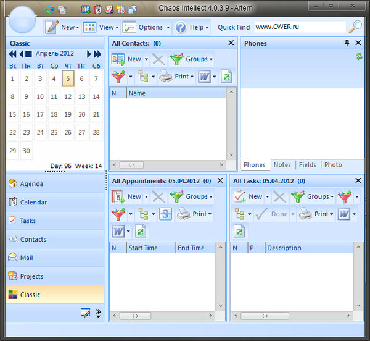Switch to the Photo tab
The image size is (370, 341).
pyautogui.click(x=333, y=165)
